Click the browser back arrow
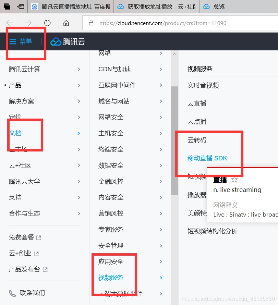This screenshot has width=278, height=305. pos(9,23)
